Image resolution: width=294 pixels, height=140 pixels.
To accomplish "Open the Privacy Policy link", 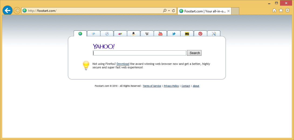I will coord(171,86).
